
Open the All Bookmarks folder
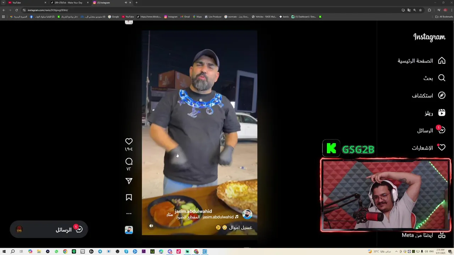click(444, 17)
